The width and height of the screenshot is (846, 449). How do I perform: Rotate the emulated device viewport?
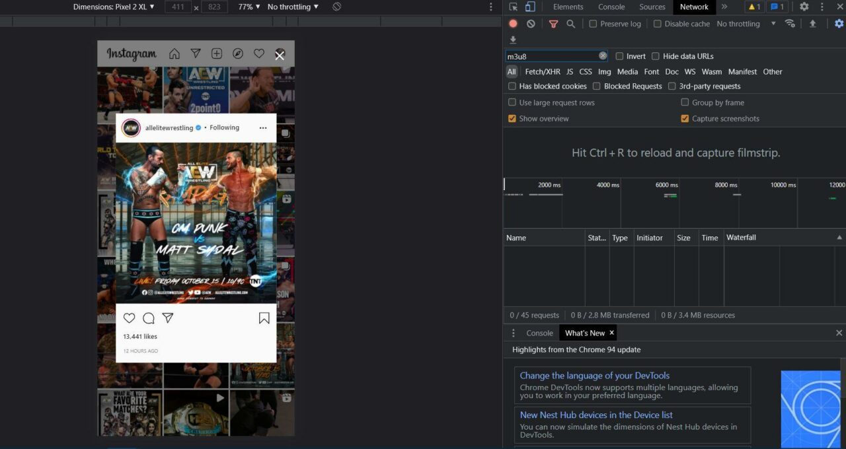pyautogui.click(x=336, y=7)
